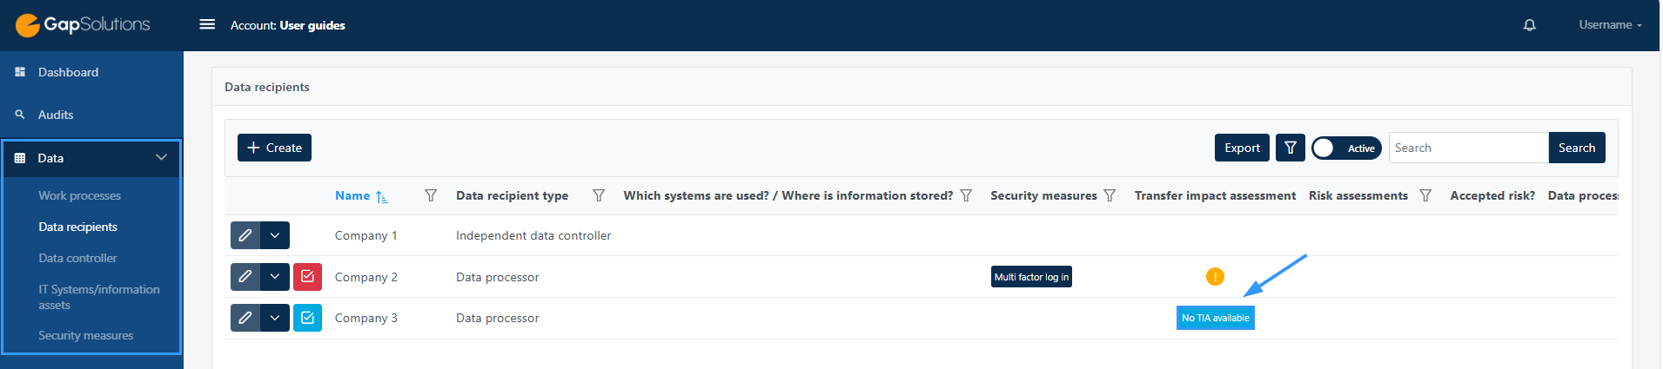Open the Company 2 row actions dropdown
This screenshot has width=1663, height=369.
[275, 277]
